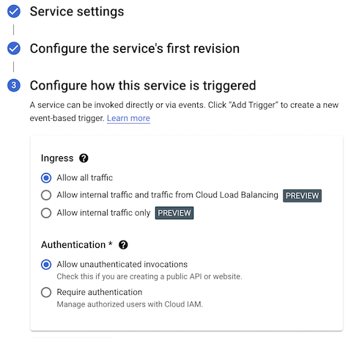Open the Ingress help question mark icon
Screen dimensions: 362x338
tap(84, 158)
